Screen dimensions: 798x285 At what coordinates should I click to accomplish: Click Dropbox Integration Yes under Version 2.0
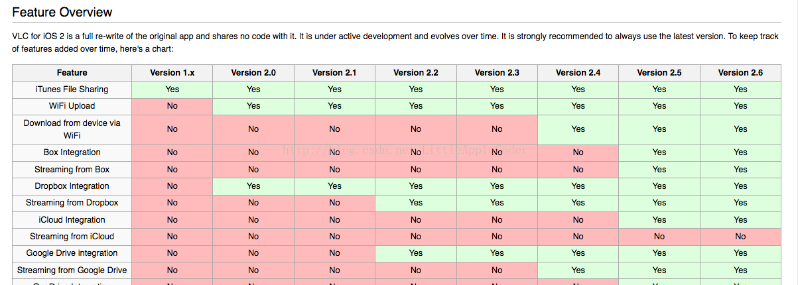pyautogui.click(x=253, y=186)
